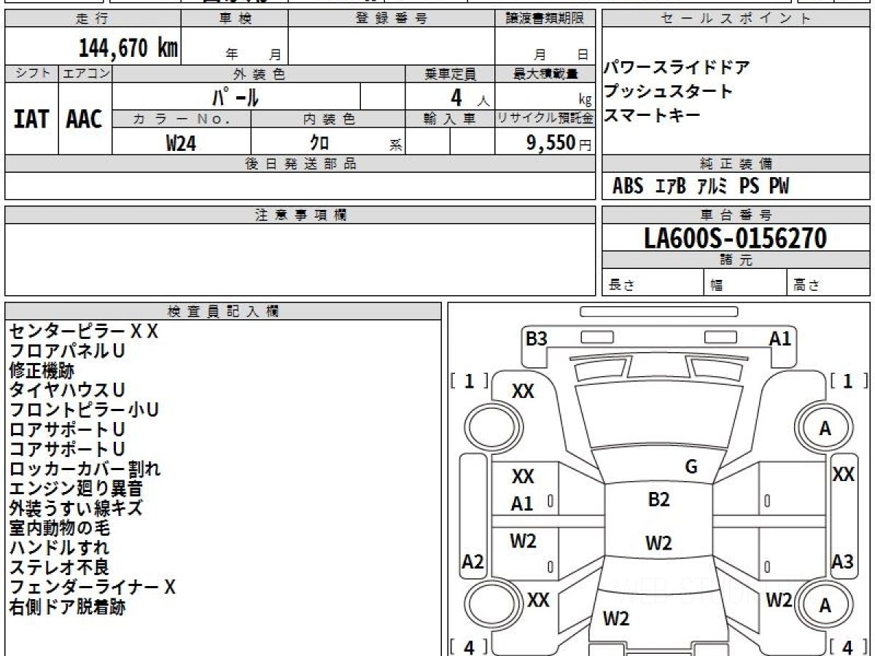
Task: Click the interior color value クロ
Action: (319, 143)
